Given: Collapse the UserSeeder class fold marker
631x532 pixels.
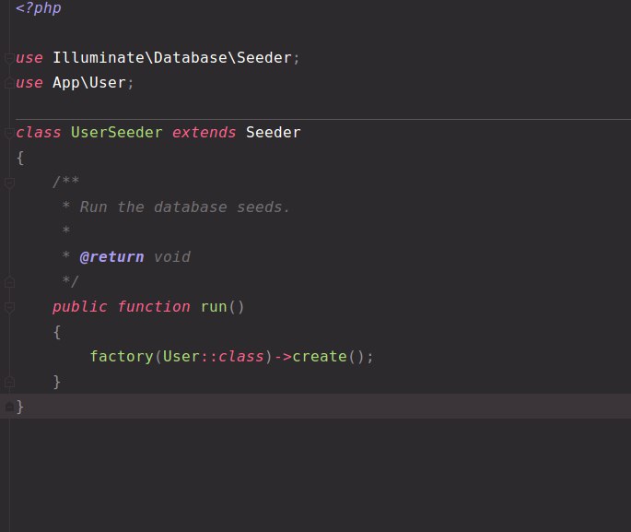Looking at the screenshot, I should point(9,133).
